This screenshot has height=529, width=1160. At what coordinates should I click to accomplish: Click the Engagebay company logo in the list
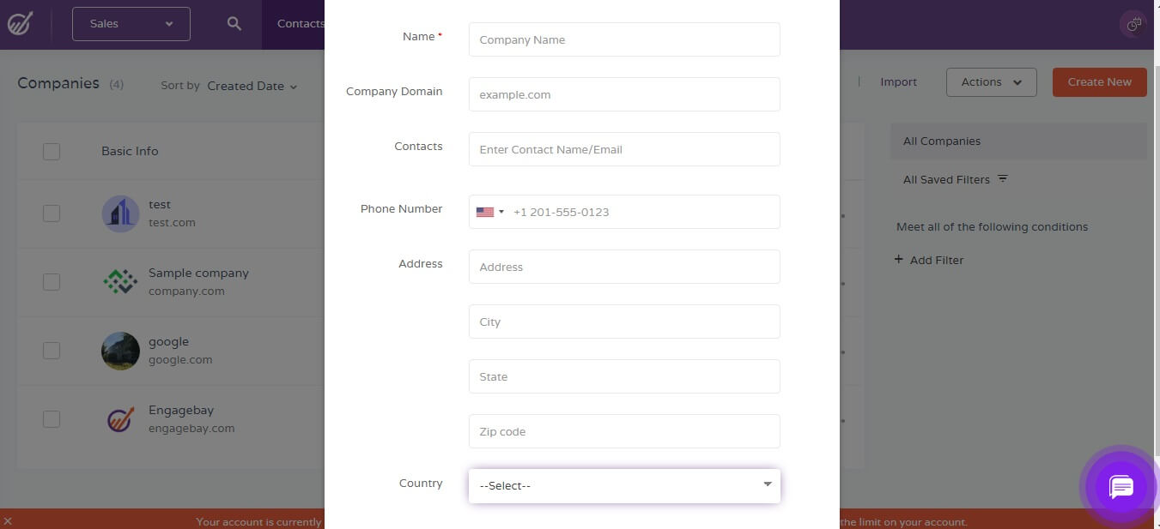pyautogui.click(x=120, y=418)
